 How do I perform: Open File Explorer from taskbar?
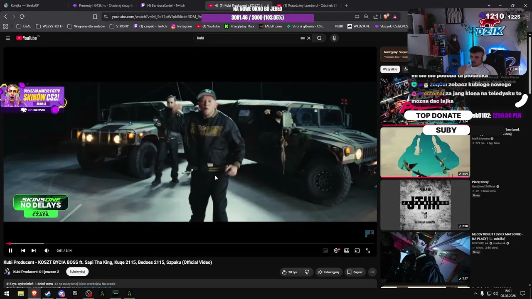(20, 294)
